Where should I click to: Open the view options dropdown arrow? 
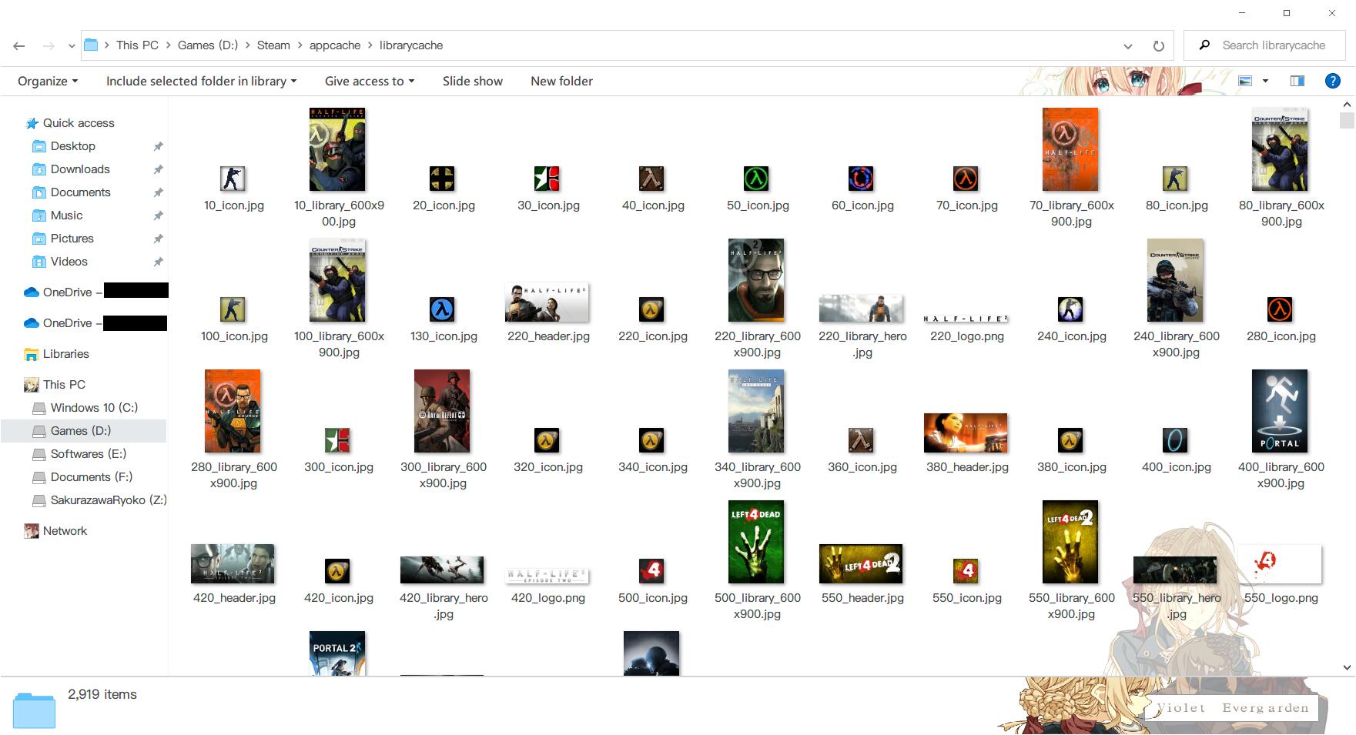[1265, 81]
